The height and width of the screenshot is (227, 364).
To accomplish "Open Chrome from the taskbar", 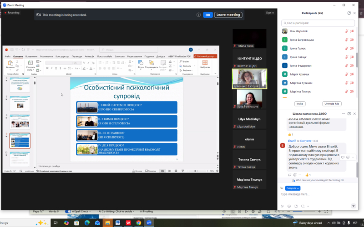I will [139, 223].
